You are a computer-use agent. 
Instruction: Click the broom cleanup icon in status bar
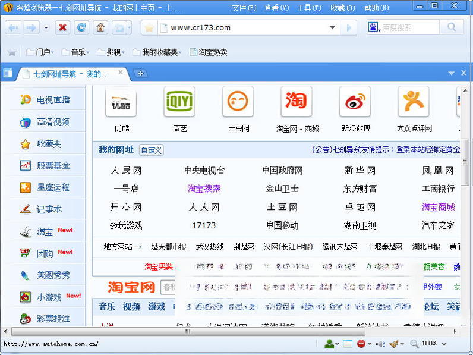tap(394, 344)
